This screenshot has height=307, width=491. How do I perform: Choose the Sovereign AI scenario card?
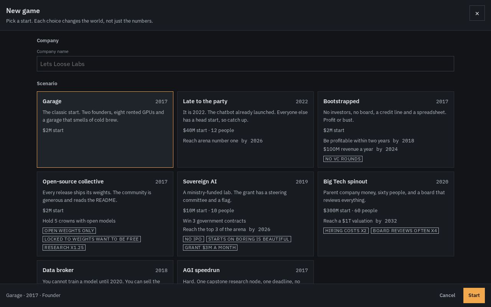pos(245,214)
